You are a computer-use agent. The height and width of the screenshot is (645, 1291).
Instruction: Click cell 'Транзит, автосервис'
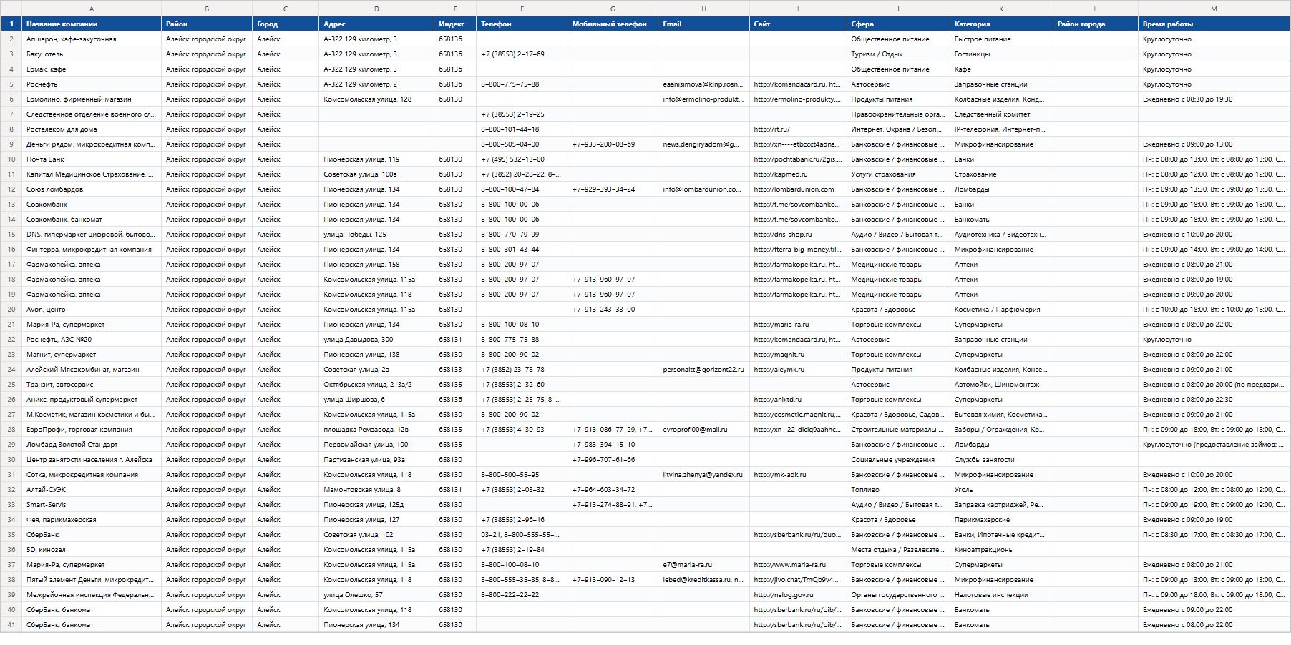tap(92, 385)
